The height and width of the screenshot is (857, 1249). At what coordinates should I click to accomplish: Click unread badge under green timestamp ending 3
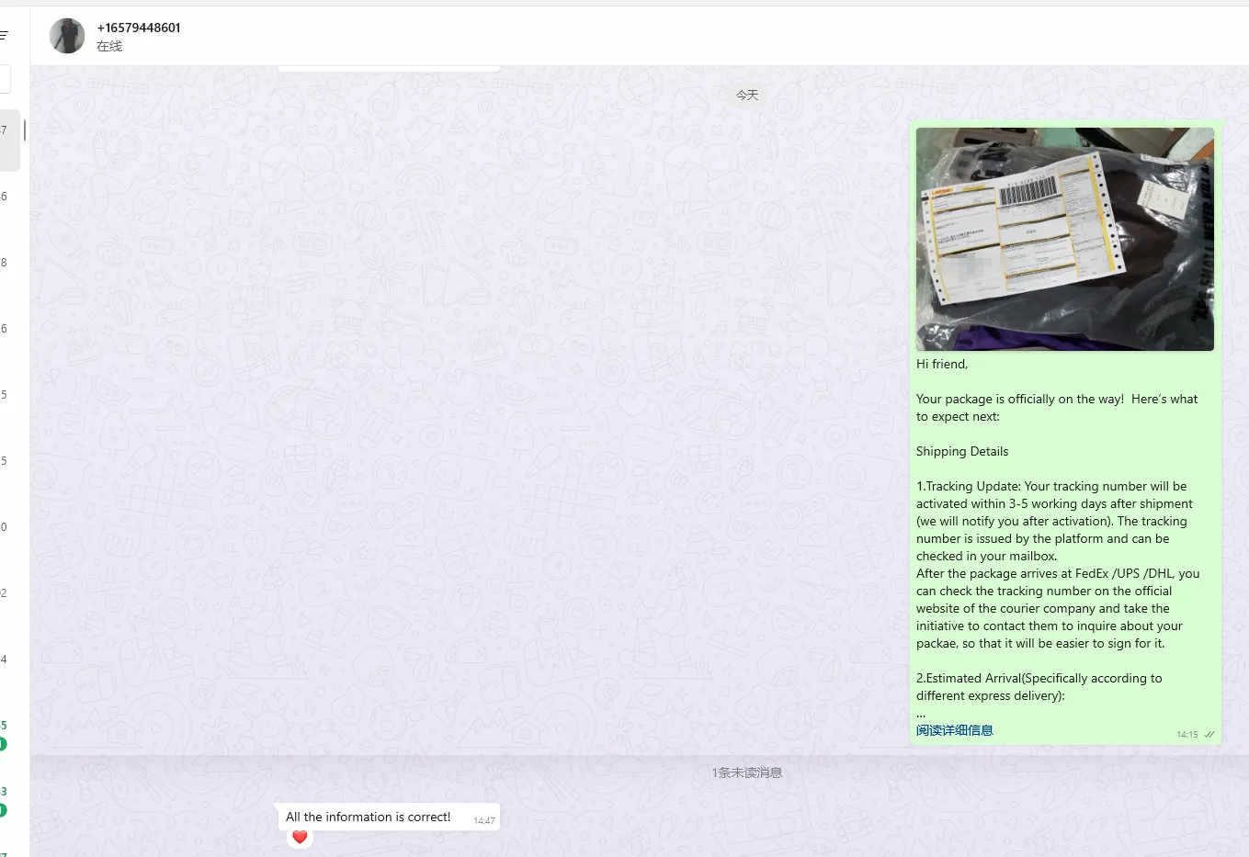point(3,810)
